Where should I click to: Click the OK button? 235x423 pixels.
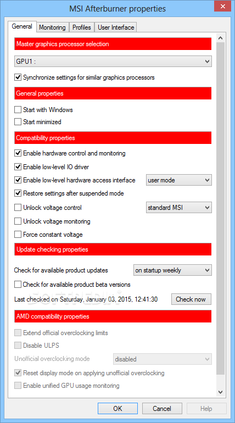pos(117,408)
